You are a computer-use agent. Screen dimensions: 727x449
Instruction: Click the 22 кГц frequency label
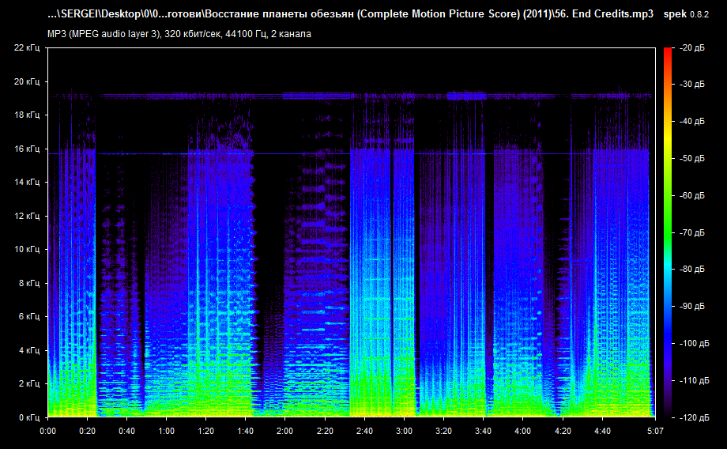[x=27, y=47]
